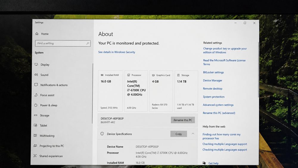Open the Home icon in Settings sidebar
This screenshot has height=168, width=298.
37,34
